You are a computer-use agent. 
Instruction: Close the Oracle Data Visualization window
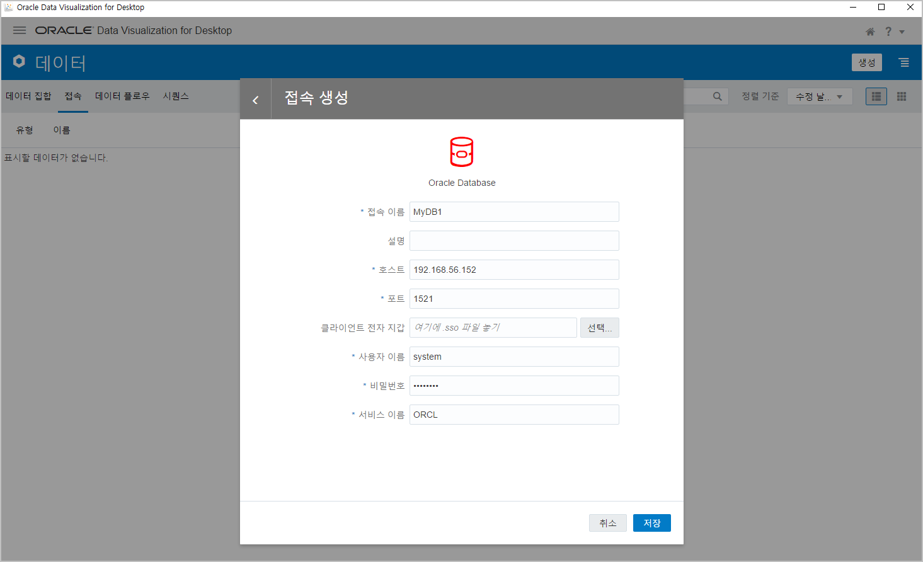pyautogui.click(x=910, y=8)
